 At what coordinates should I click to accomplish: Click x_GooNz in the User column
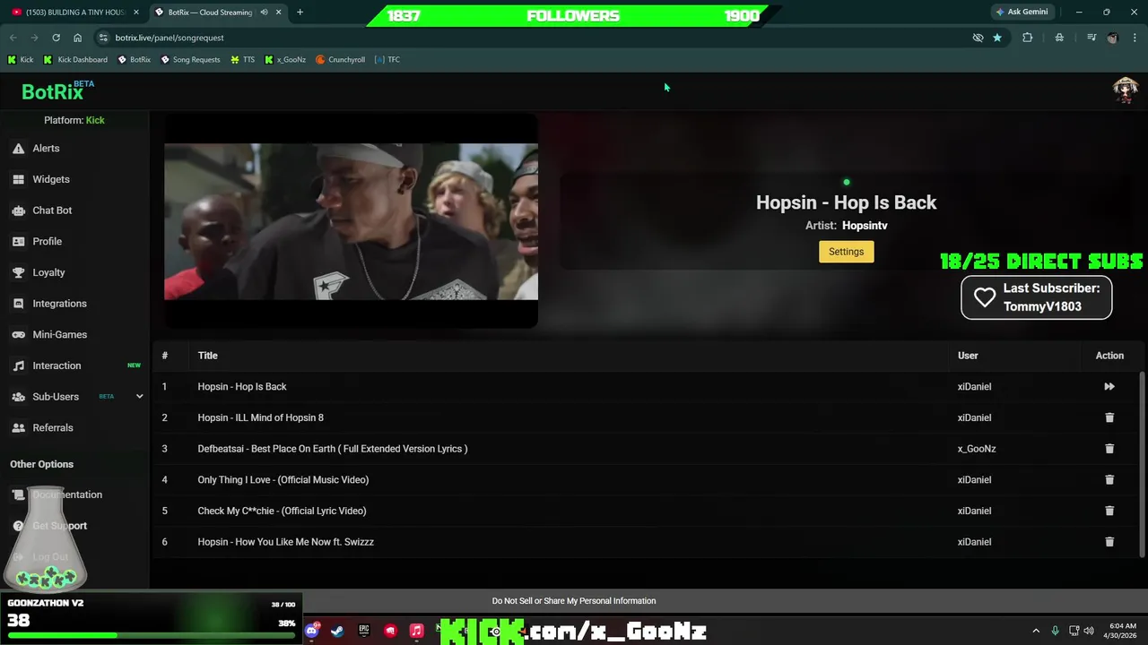click(x=977, y=449)
